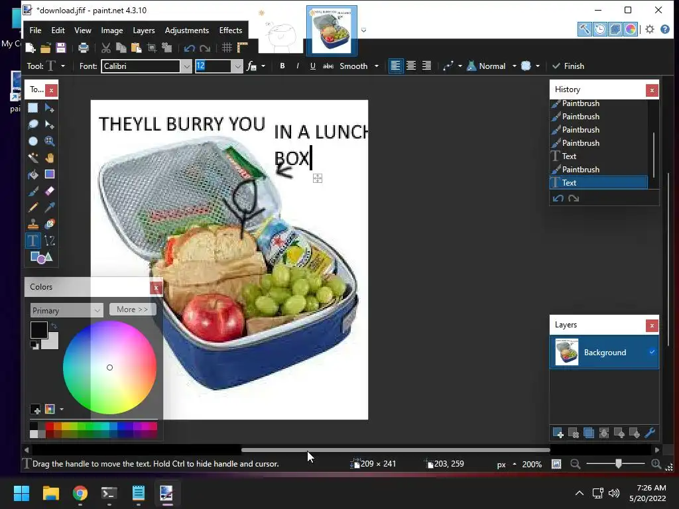
Task: Set text alignment to center
Action: click(x=411, y=66)
